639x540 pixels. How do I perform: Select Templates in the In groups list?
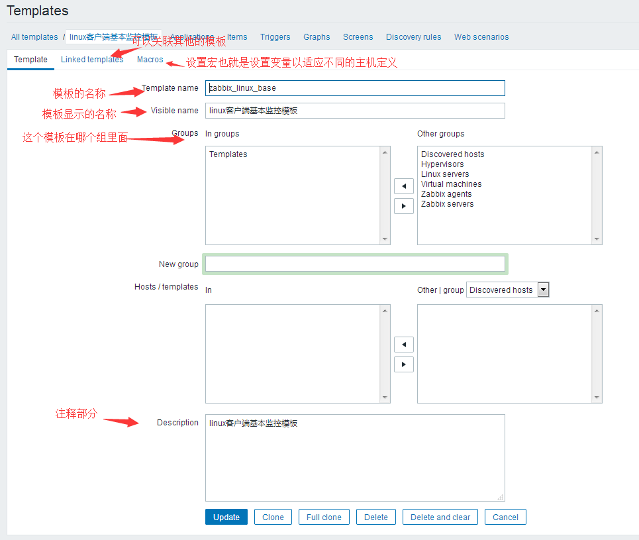pos(228,154)
